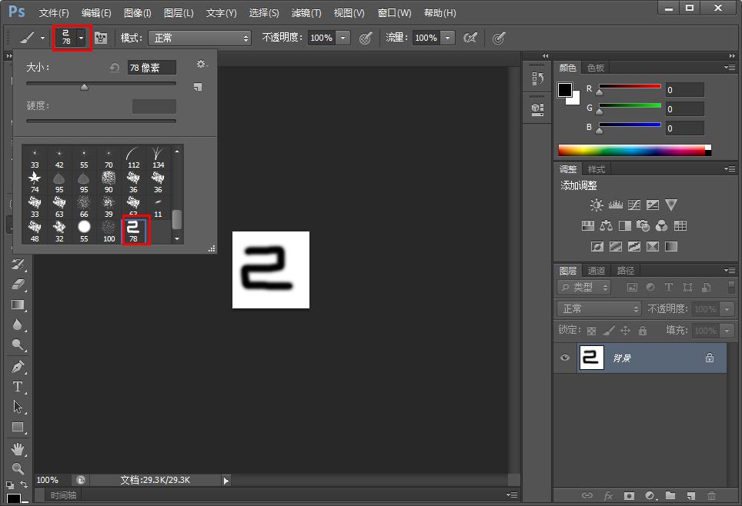This screenshot has width=742, height=506.
Task: Pick the Eraser tool
Action: click(18, 284)
